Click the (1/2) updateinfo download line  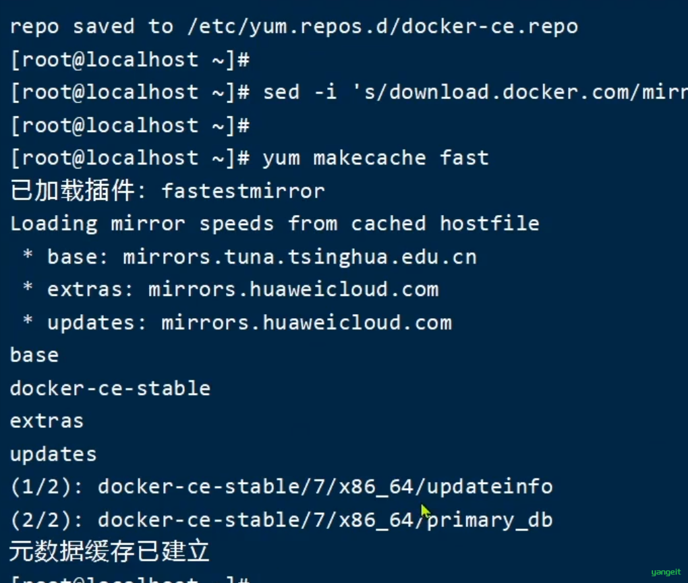[x=281, y=487]
